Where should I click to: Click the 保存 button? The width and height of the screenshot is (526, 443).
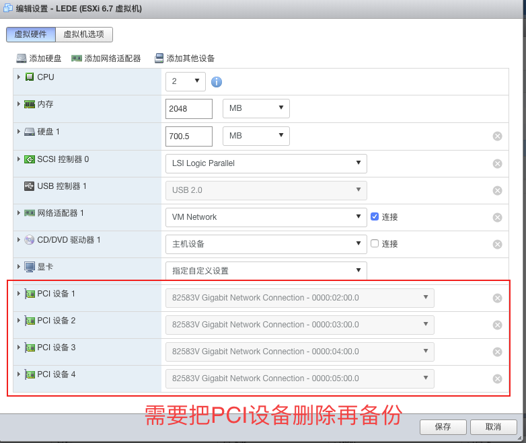tap(443, 427)
